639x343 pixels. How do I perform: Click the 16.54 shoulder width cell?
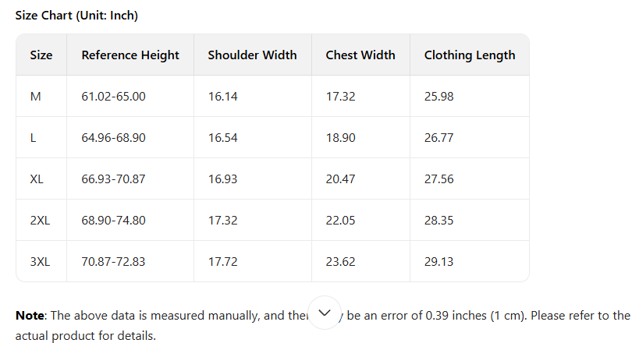tap(222, 138)
